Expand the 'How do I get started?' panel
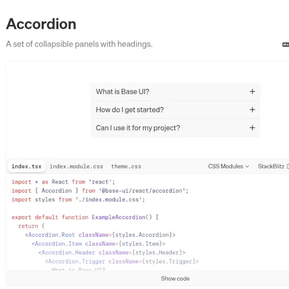 click(x=130, y=110)
